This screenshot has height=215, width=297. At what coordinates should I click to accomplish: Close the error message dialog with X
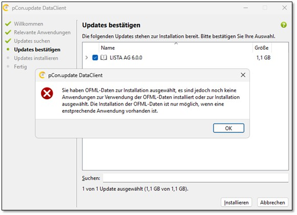coord(243,75)
